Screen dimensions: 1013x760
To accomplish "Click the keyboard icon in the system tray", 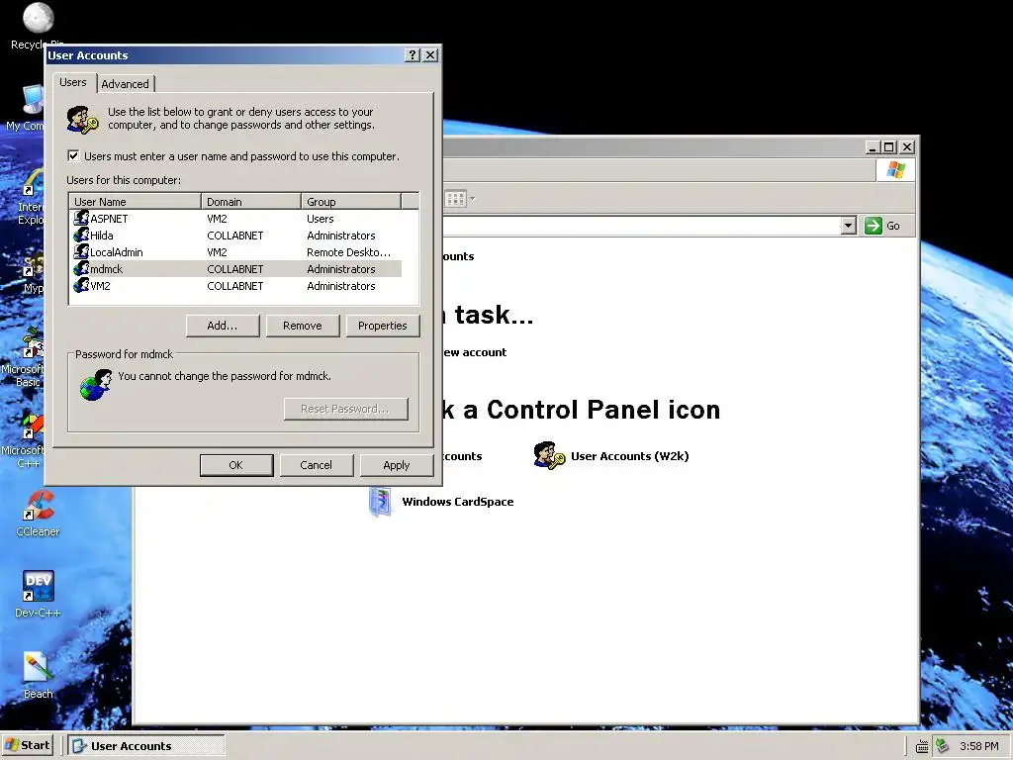I will 922,746.
